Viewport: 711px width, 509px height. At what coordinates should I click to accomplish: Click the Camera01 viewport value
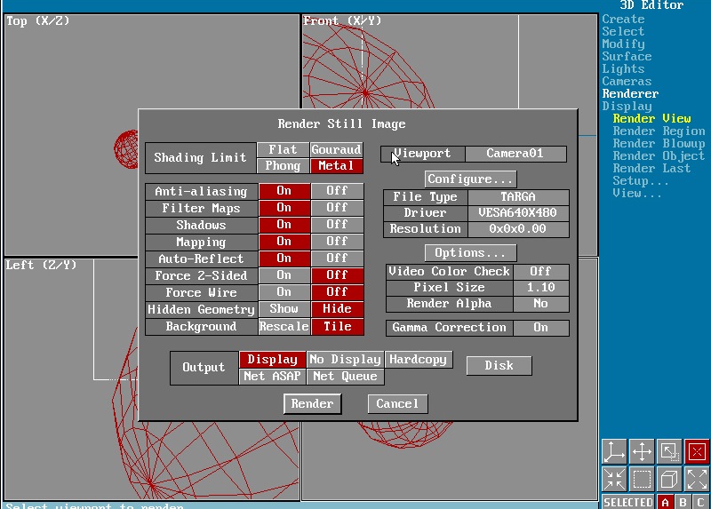(x=515, y=154)
